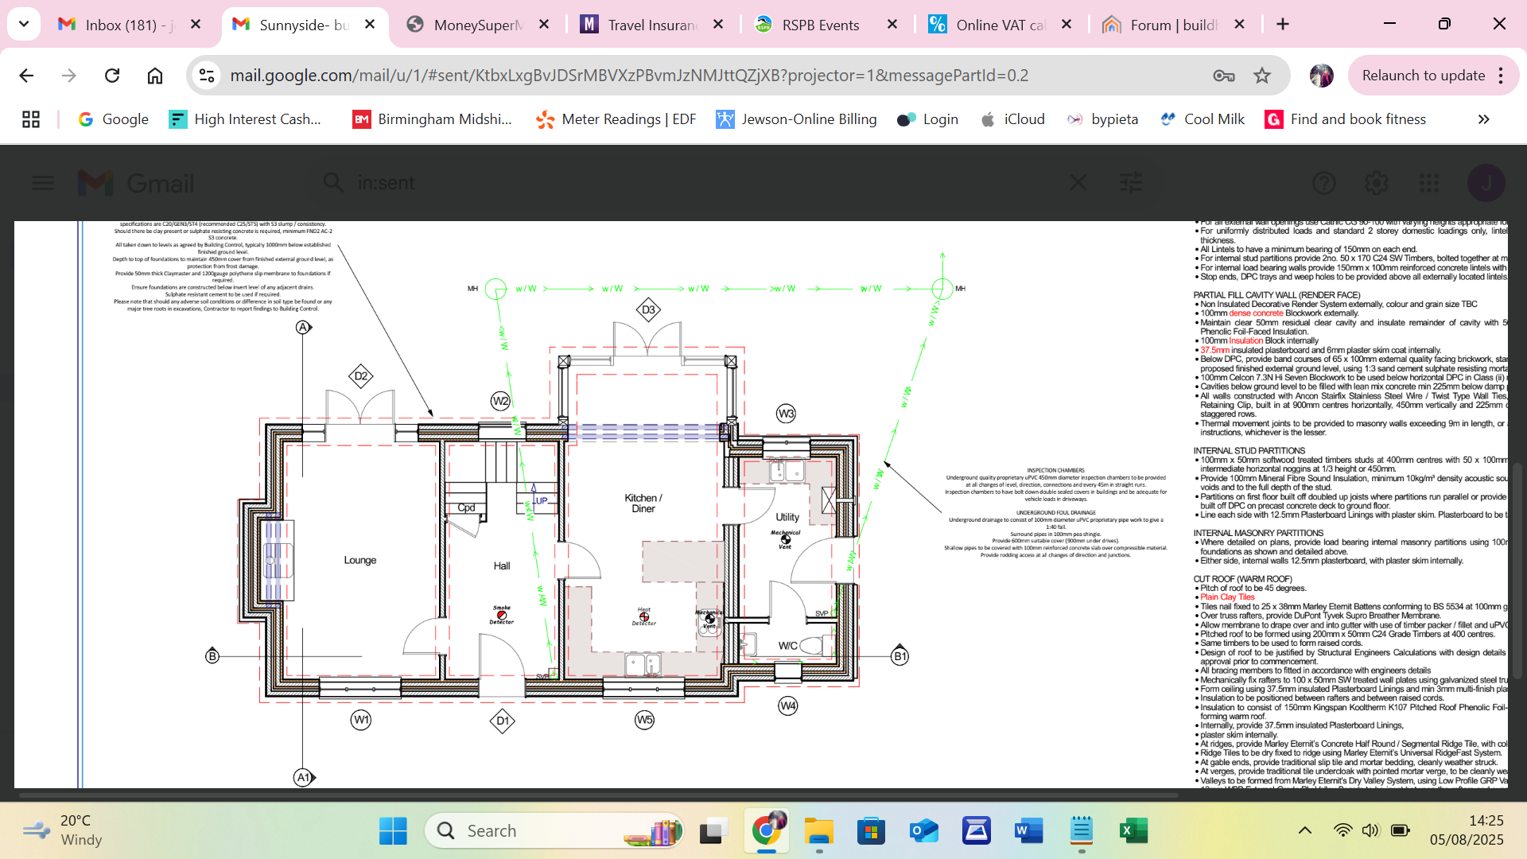Close the RSPB Events tab
The height and width of the screenshot is (859, 1527).
tap(892, 25)
